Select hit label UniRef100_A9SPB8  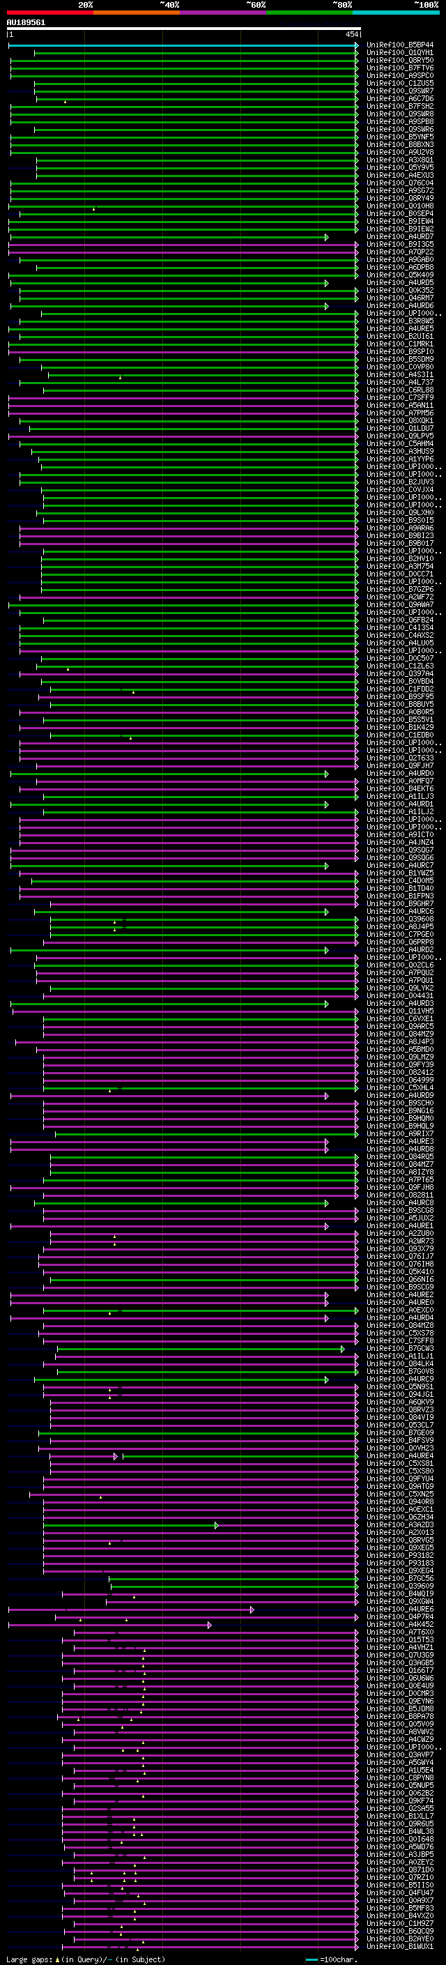399,121
